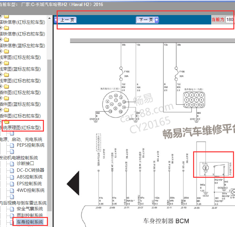Click document icon beside DC-DC转换器
Screen dimensions: 235x227
click(12, 170)
